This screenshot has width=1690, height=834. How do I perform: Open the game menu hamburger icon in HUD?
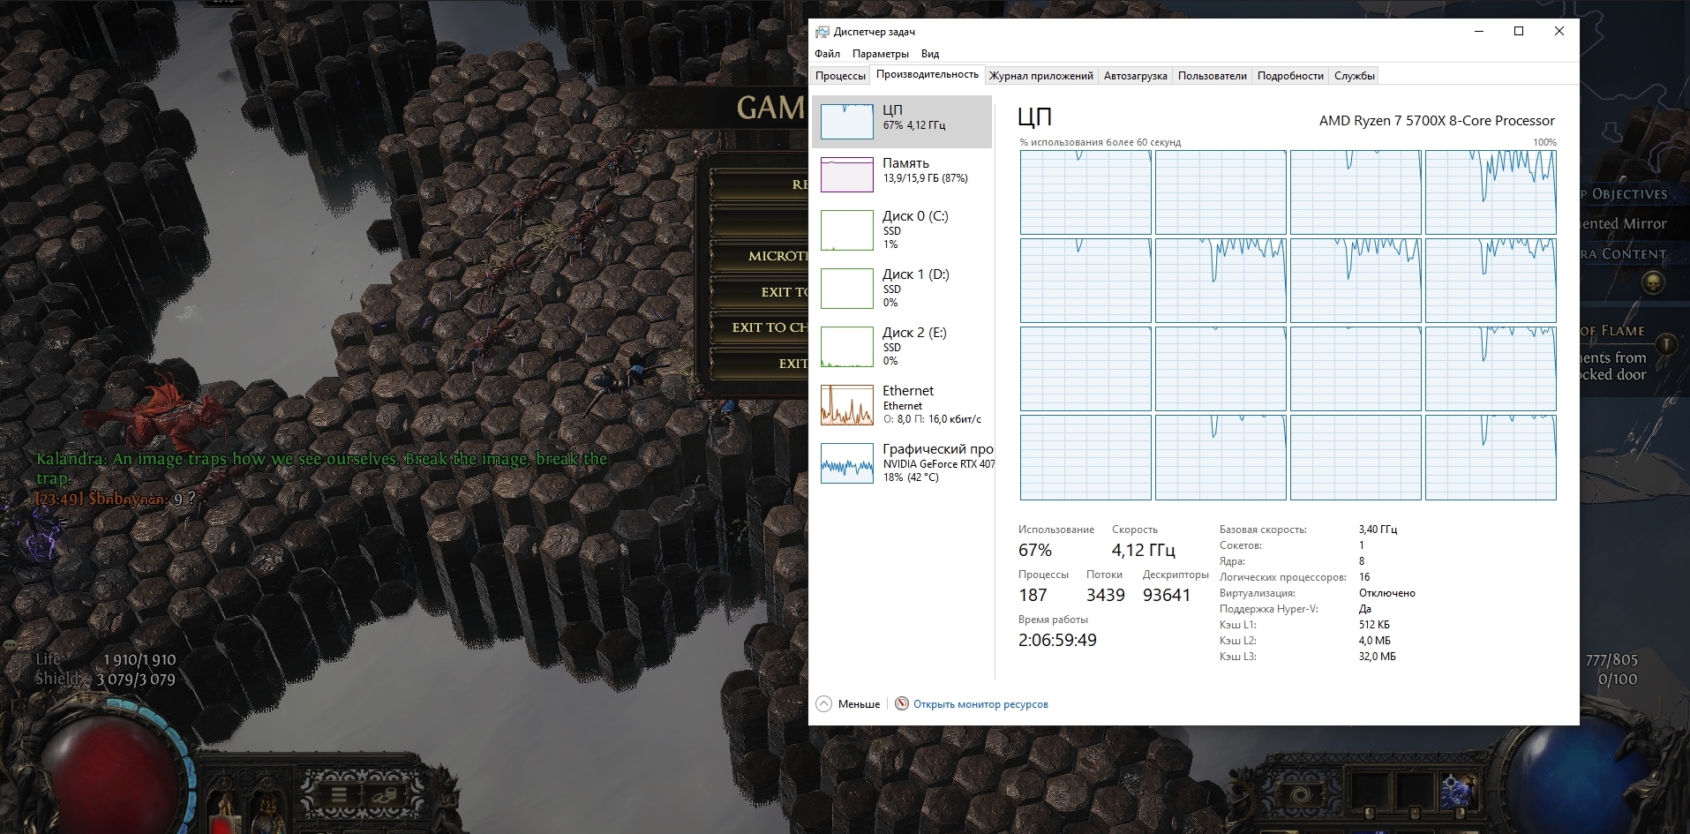coord(338,795)
